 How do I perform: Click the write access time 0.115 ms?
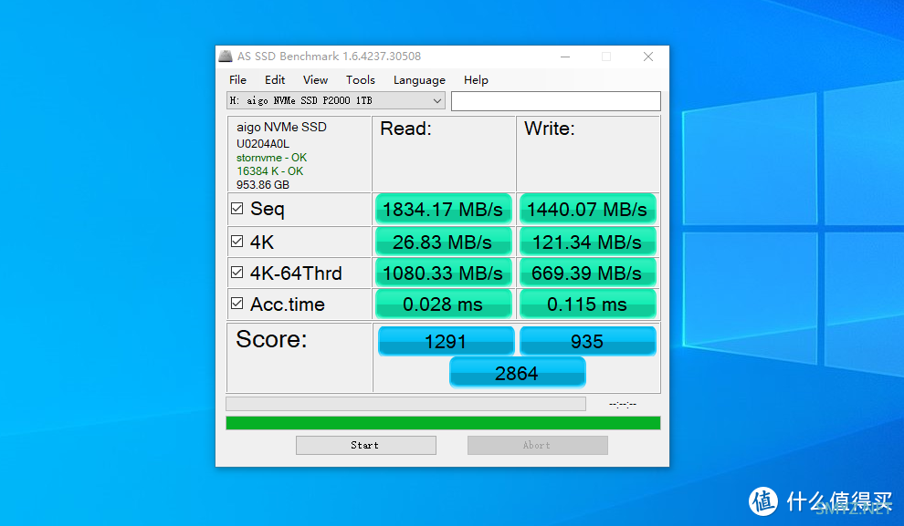[x=587, y=304]
